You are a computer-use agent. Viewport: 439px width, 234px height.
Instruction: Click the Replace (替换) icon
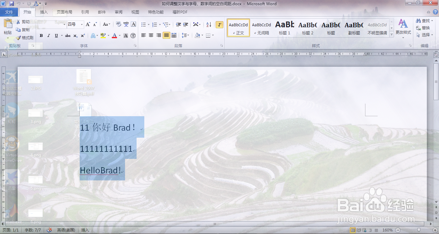pos(423,28)
